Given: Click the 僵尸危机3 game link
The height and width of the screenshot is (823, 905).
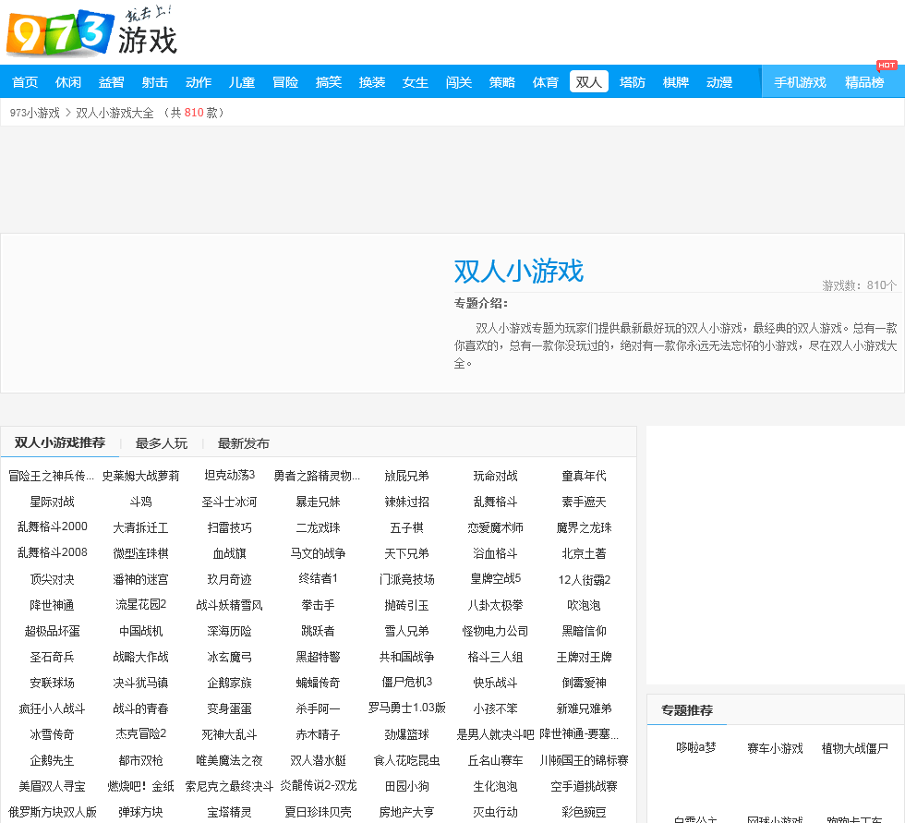Looking at the screenshot, I should [x=406, y=683].
